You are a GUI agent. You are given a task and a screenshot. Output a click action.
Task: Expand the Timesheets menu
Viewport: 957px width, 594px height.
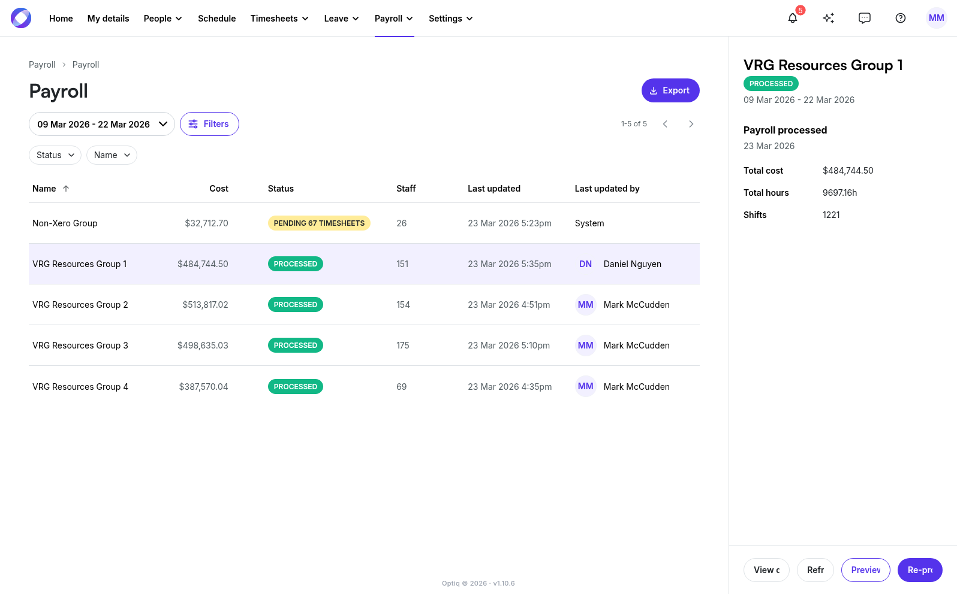tap(279, 19)
